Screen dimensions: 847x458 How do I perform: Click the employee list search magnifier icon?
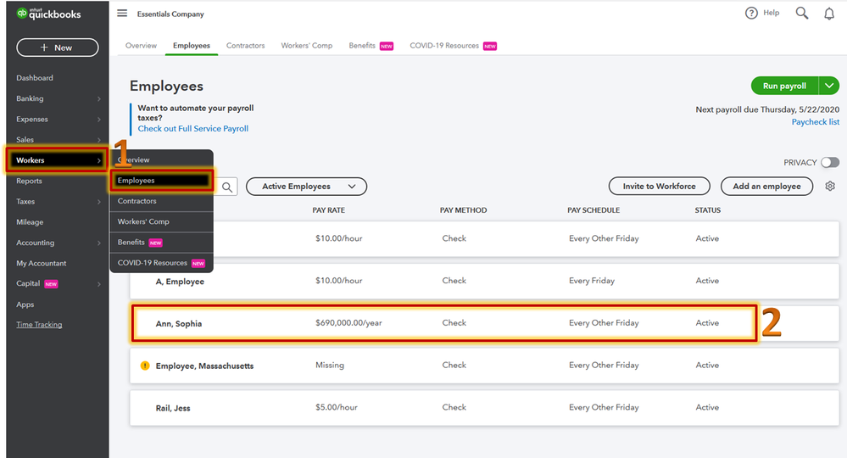(227, 187)
